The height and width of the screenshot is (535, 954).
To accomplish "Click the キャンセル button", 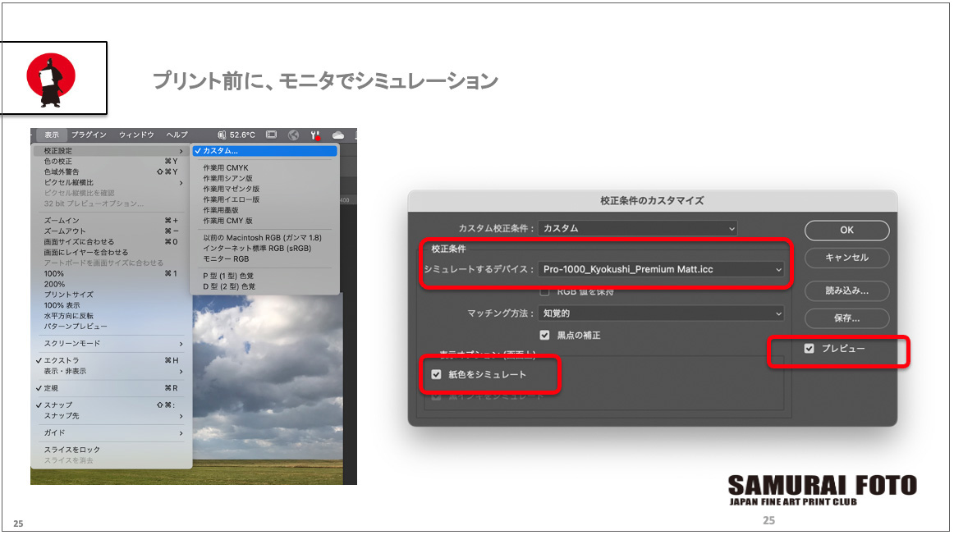I will [x=846, y=258].
